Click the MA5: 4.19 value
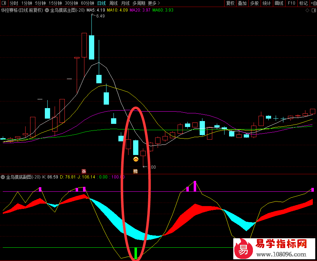Screen dimensions: 317x261 pyautogui.click(x=96, y=10)
